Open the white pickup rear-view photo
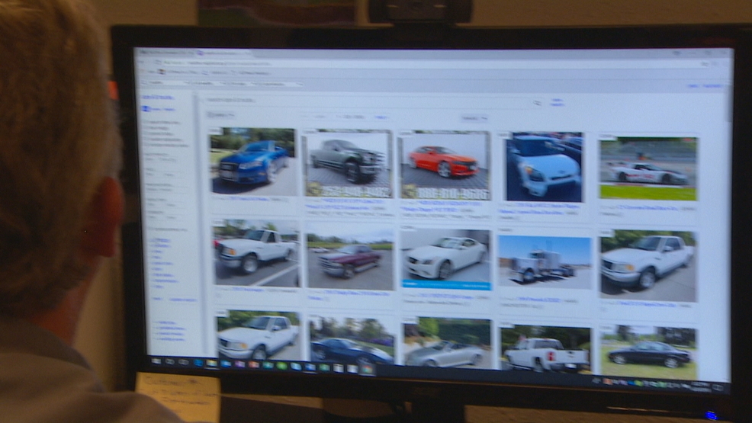 (546, 349)
